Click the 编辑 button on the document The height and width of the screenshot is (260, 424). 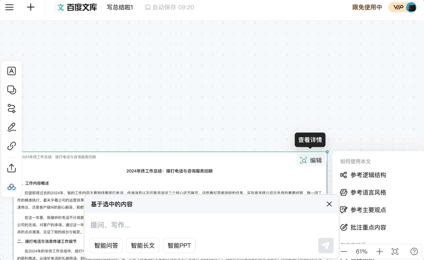click(311, 160)
